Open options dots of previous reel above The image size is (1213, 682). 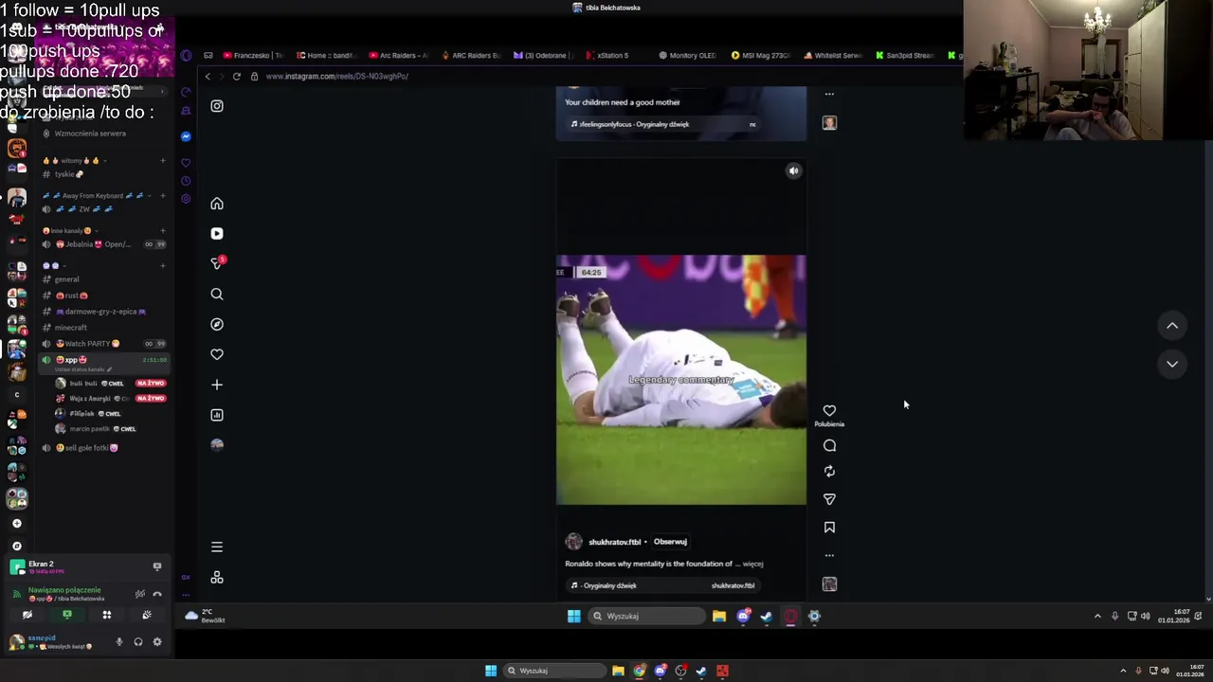(x=829, y=94)
